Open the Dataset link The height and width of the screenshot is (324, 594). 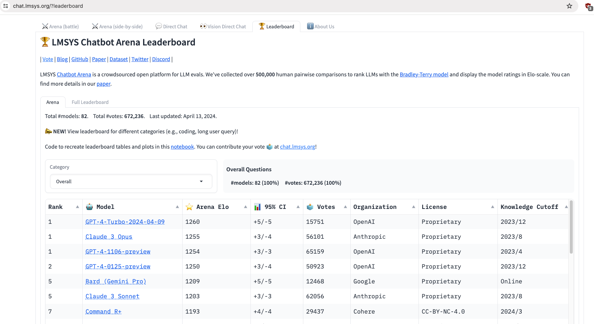tap(119, 59)
